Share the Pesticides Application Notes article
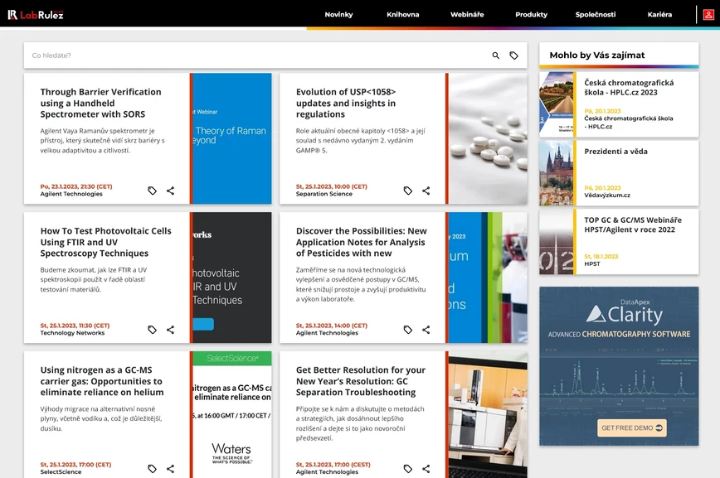This screenshot has height=478, width=720. (x=426, y=329)
